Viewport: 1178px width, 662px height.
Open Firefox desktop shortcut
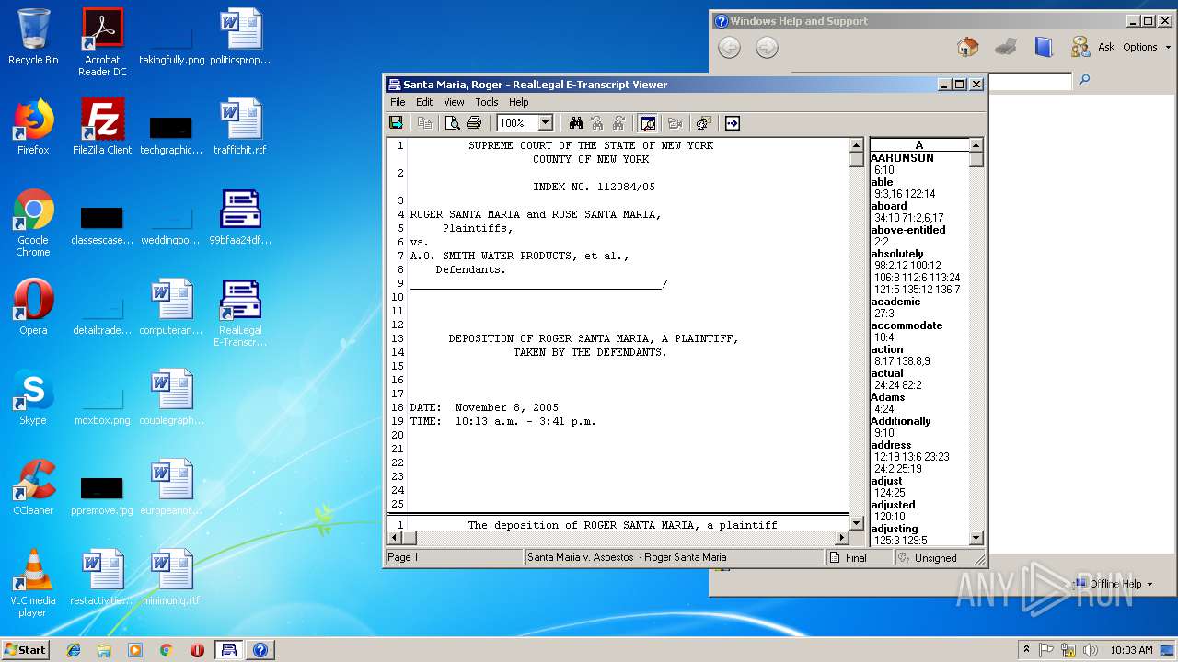point(33,127)
